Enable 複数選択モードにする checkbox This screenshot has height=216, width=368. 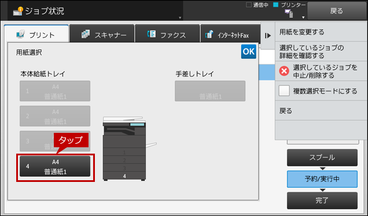tap(284, 91)
